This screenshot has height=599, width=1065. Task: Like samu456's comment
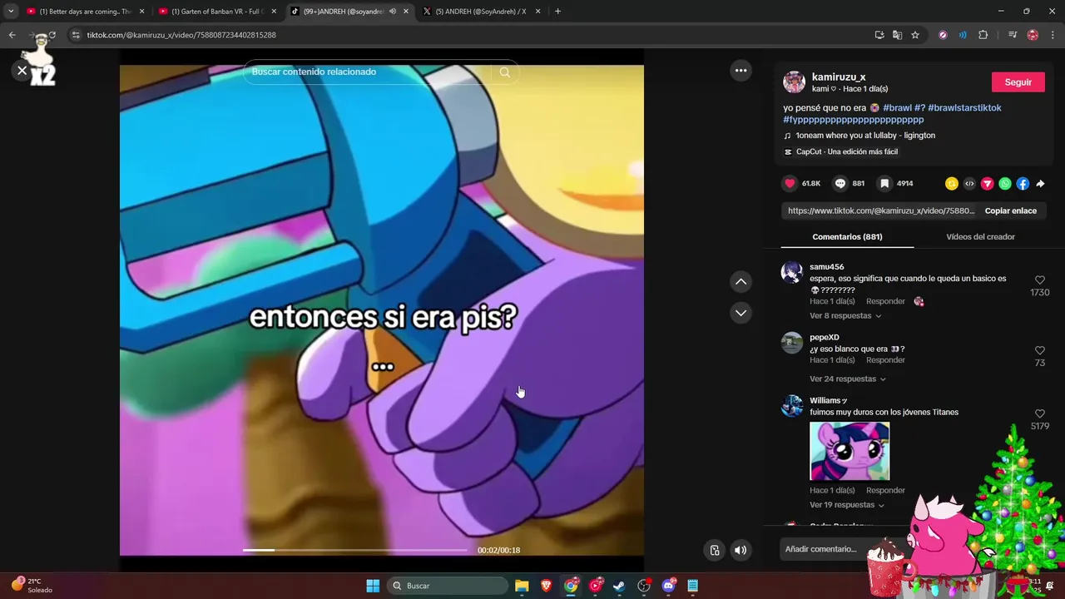[x=1040, y=280]
